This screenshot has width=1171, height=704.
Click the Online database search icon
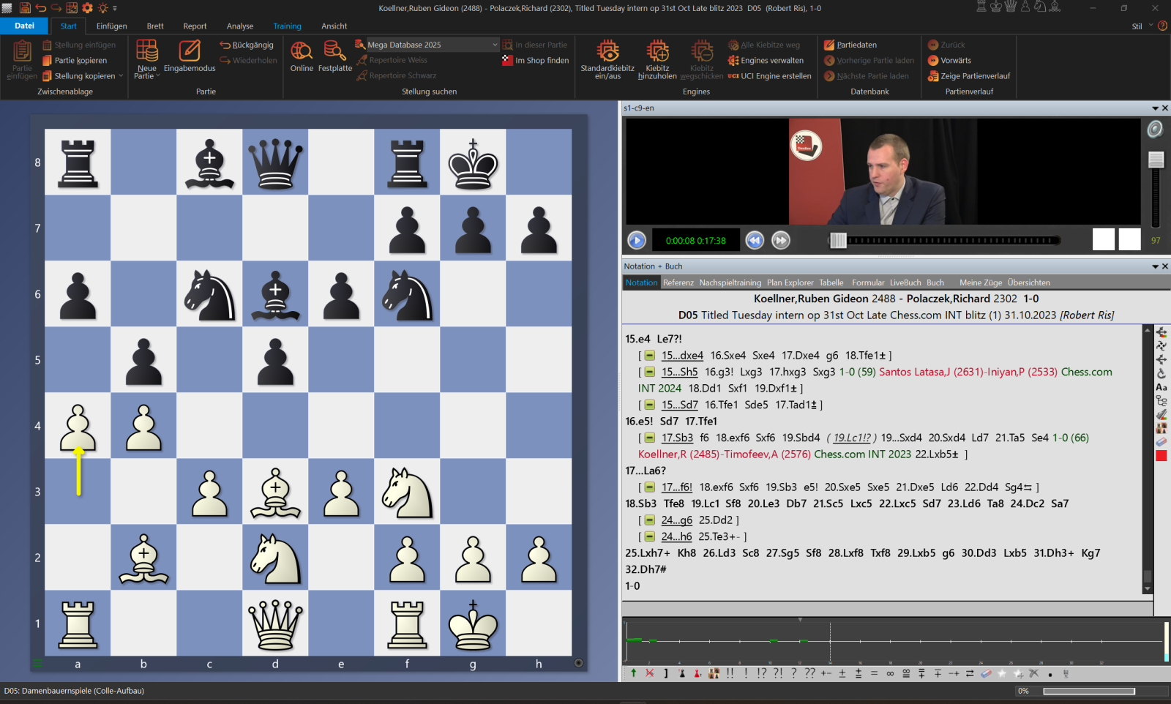[301, 51]
